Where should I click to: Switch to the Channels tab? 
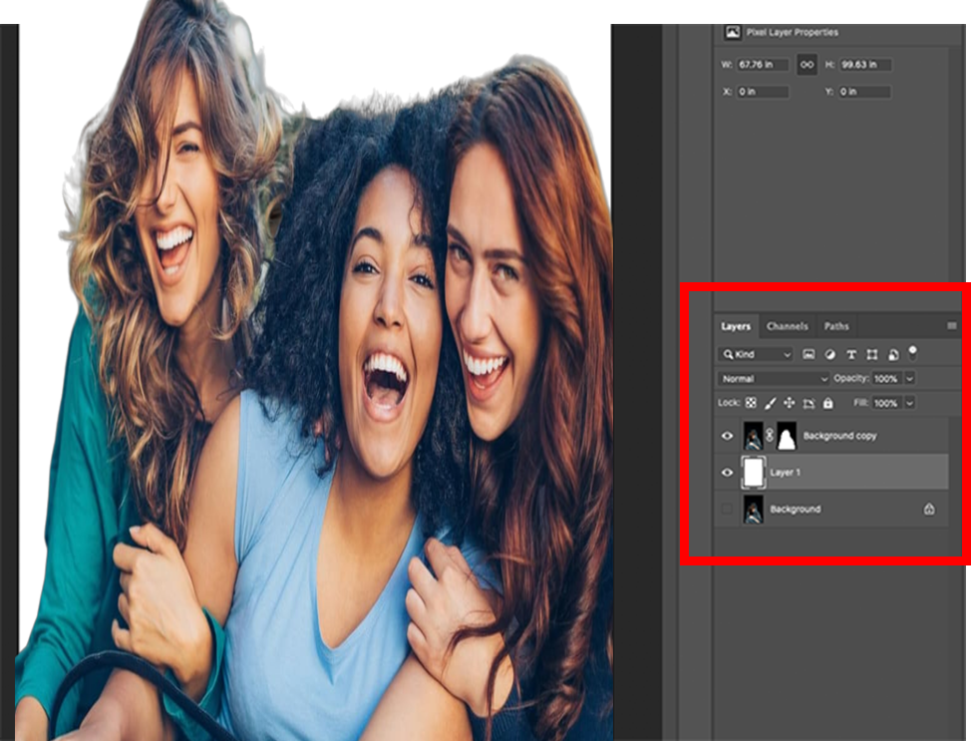tap(788, 326)
